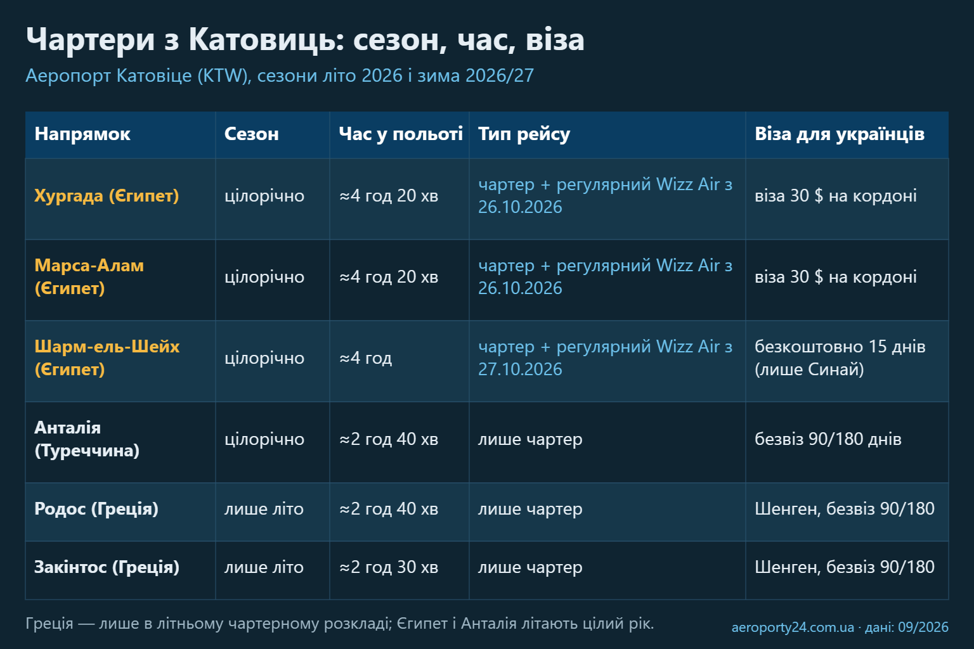This screenshot has height=649, width=974.
Task: Select "віза 30 $ на кордоні" for Хургада
Action: 836,196
